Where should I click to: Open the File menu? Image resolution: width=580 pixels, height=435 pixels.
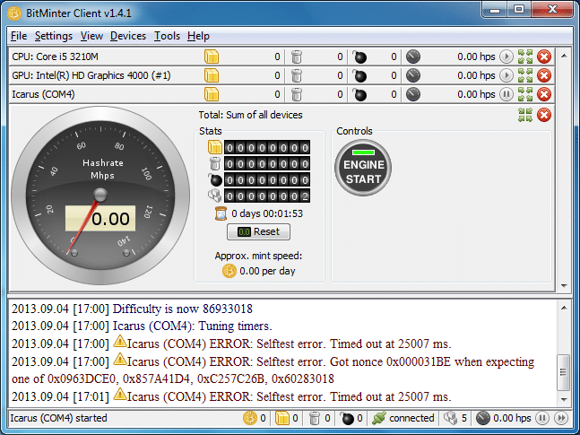pos(19,36)
